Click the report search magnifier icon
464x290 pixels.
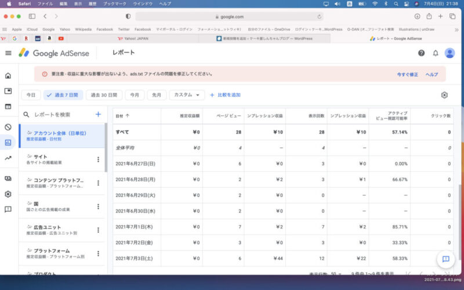pyautogui.click(x=26, y=114)
